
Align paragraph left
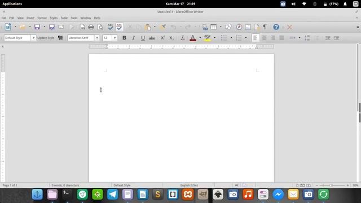(255, 38)
